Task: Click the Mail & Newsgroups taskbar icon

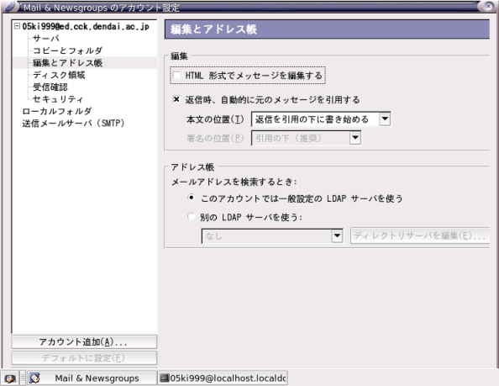Action: (34, 378)
